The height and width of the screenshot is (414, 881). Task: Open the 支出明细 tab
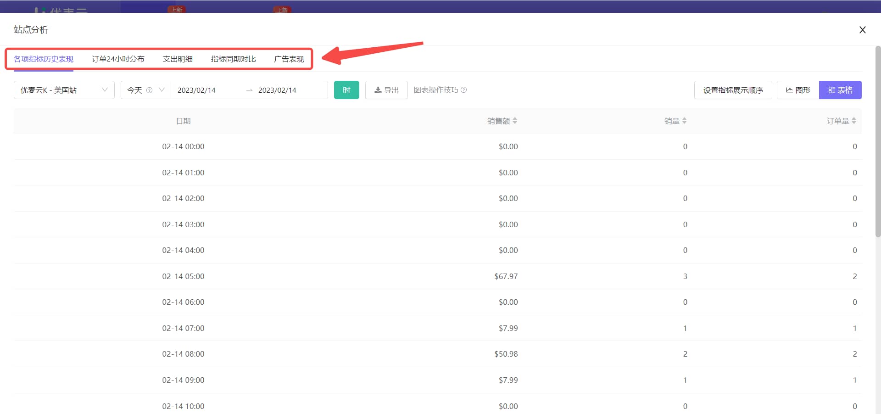178,59
